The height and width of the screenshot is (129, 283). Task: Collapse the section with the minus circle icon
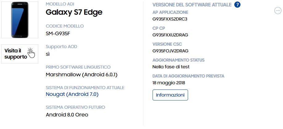pos(277,11)
